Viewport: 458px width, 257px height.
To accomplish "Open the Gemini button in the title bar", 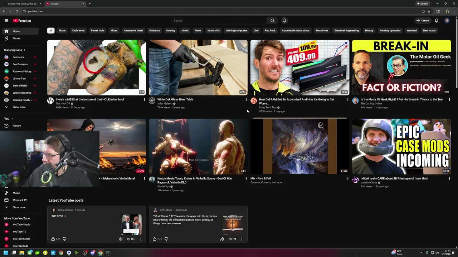I will (x=422, y=4).
